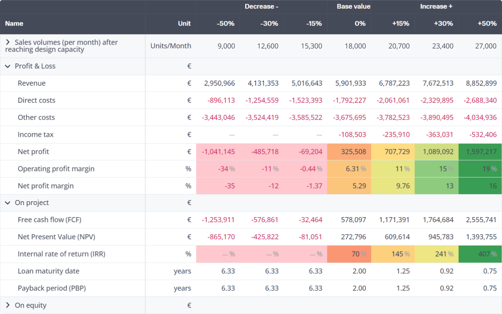Click the Decrease - group header
502x314 pixels.
261,7
